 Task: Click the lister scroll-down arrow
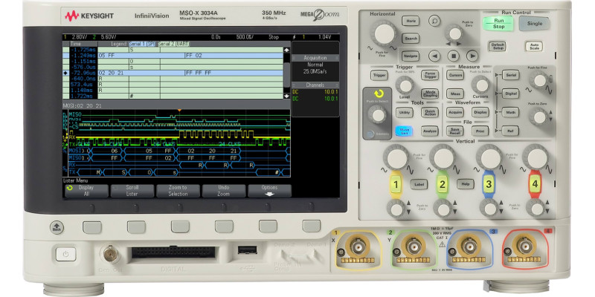click(x=286, y=96)
